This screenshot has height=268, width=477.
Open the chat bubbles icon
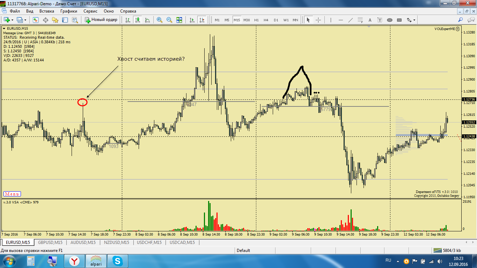471,20
